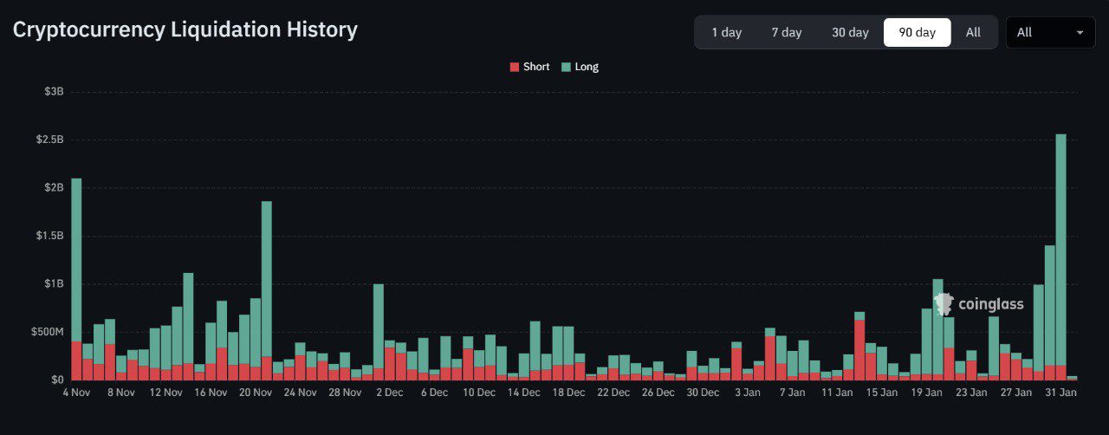
Task: Toggle the Short series legend label
Action: pyautogui.click(x=536, y=67)
